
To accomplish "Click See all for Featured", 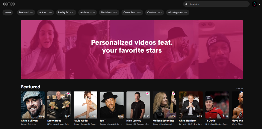I will point(240,89).
